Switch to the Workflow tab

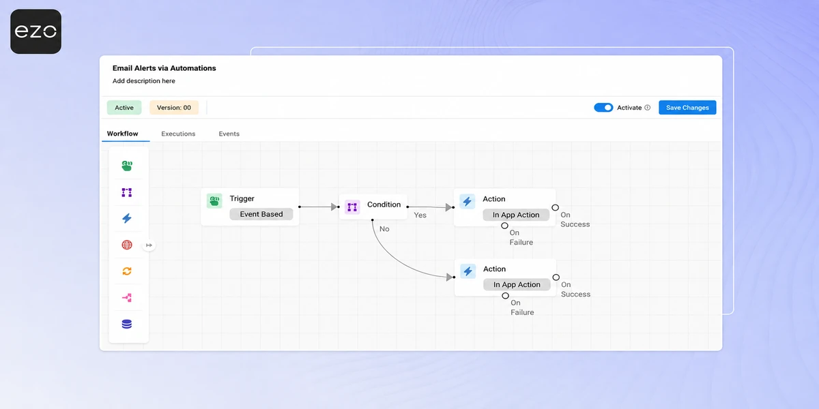123,134
